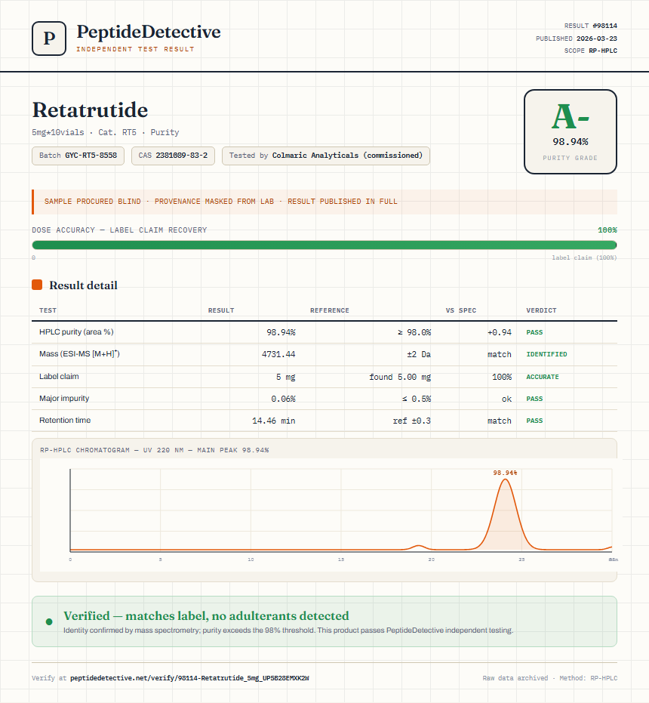The height and width of the screenshot is (703, 649).
Task: Click the green dot in the Verified banner
Action: (x=49, y=622)
